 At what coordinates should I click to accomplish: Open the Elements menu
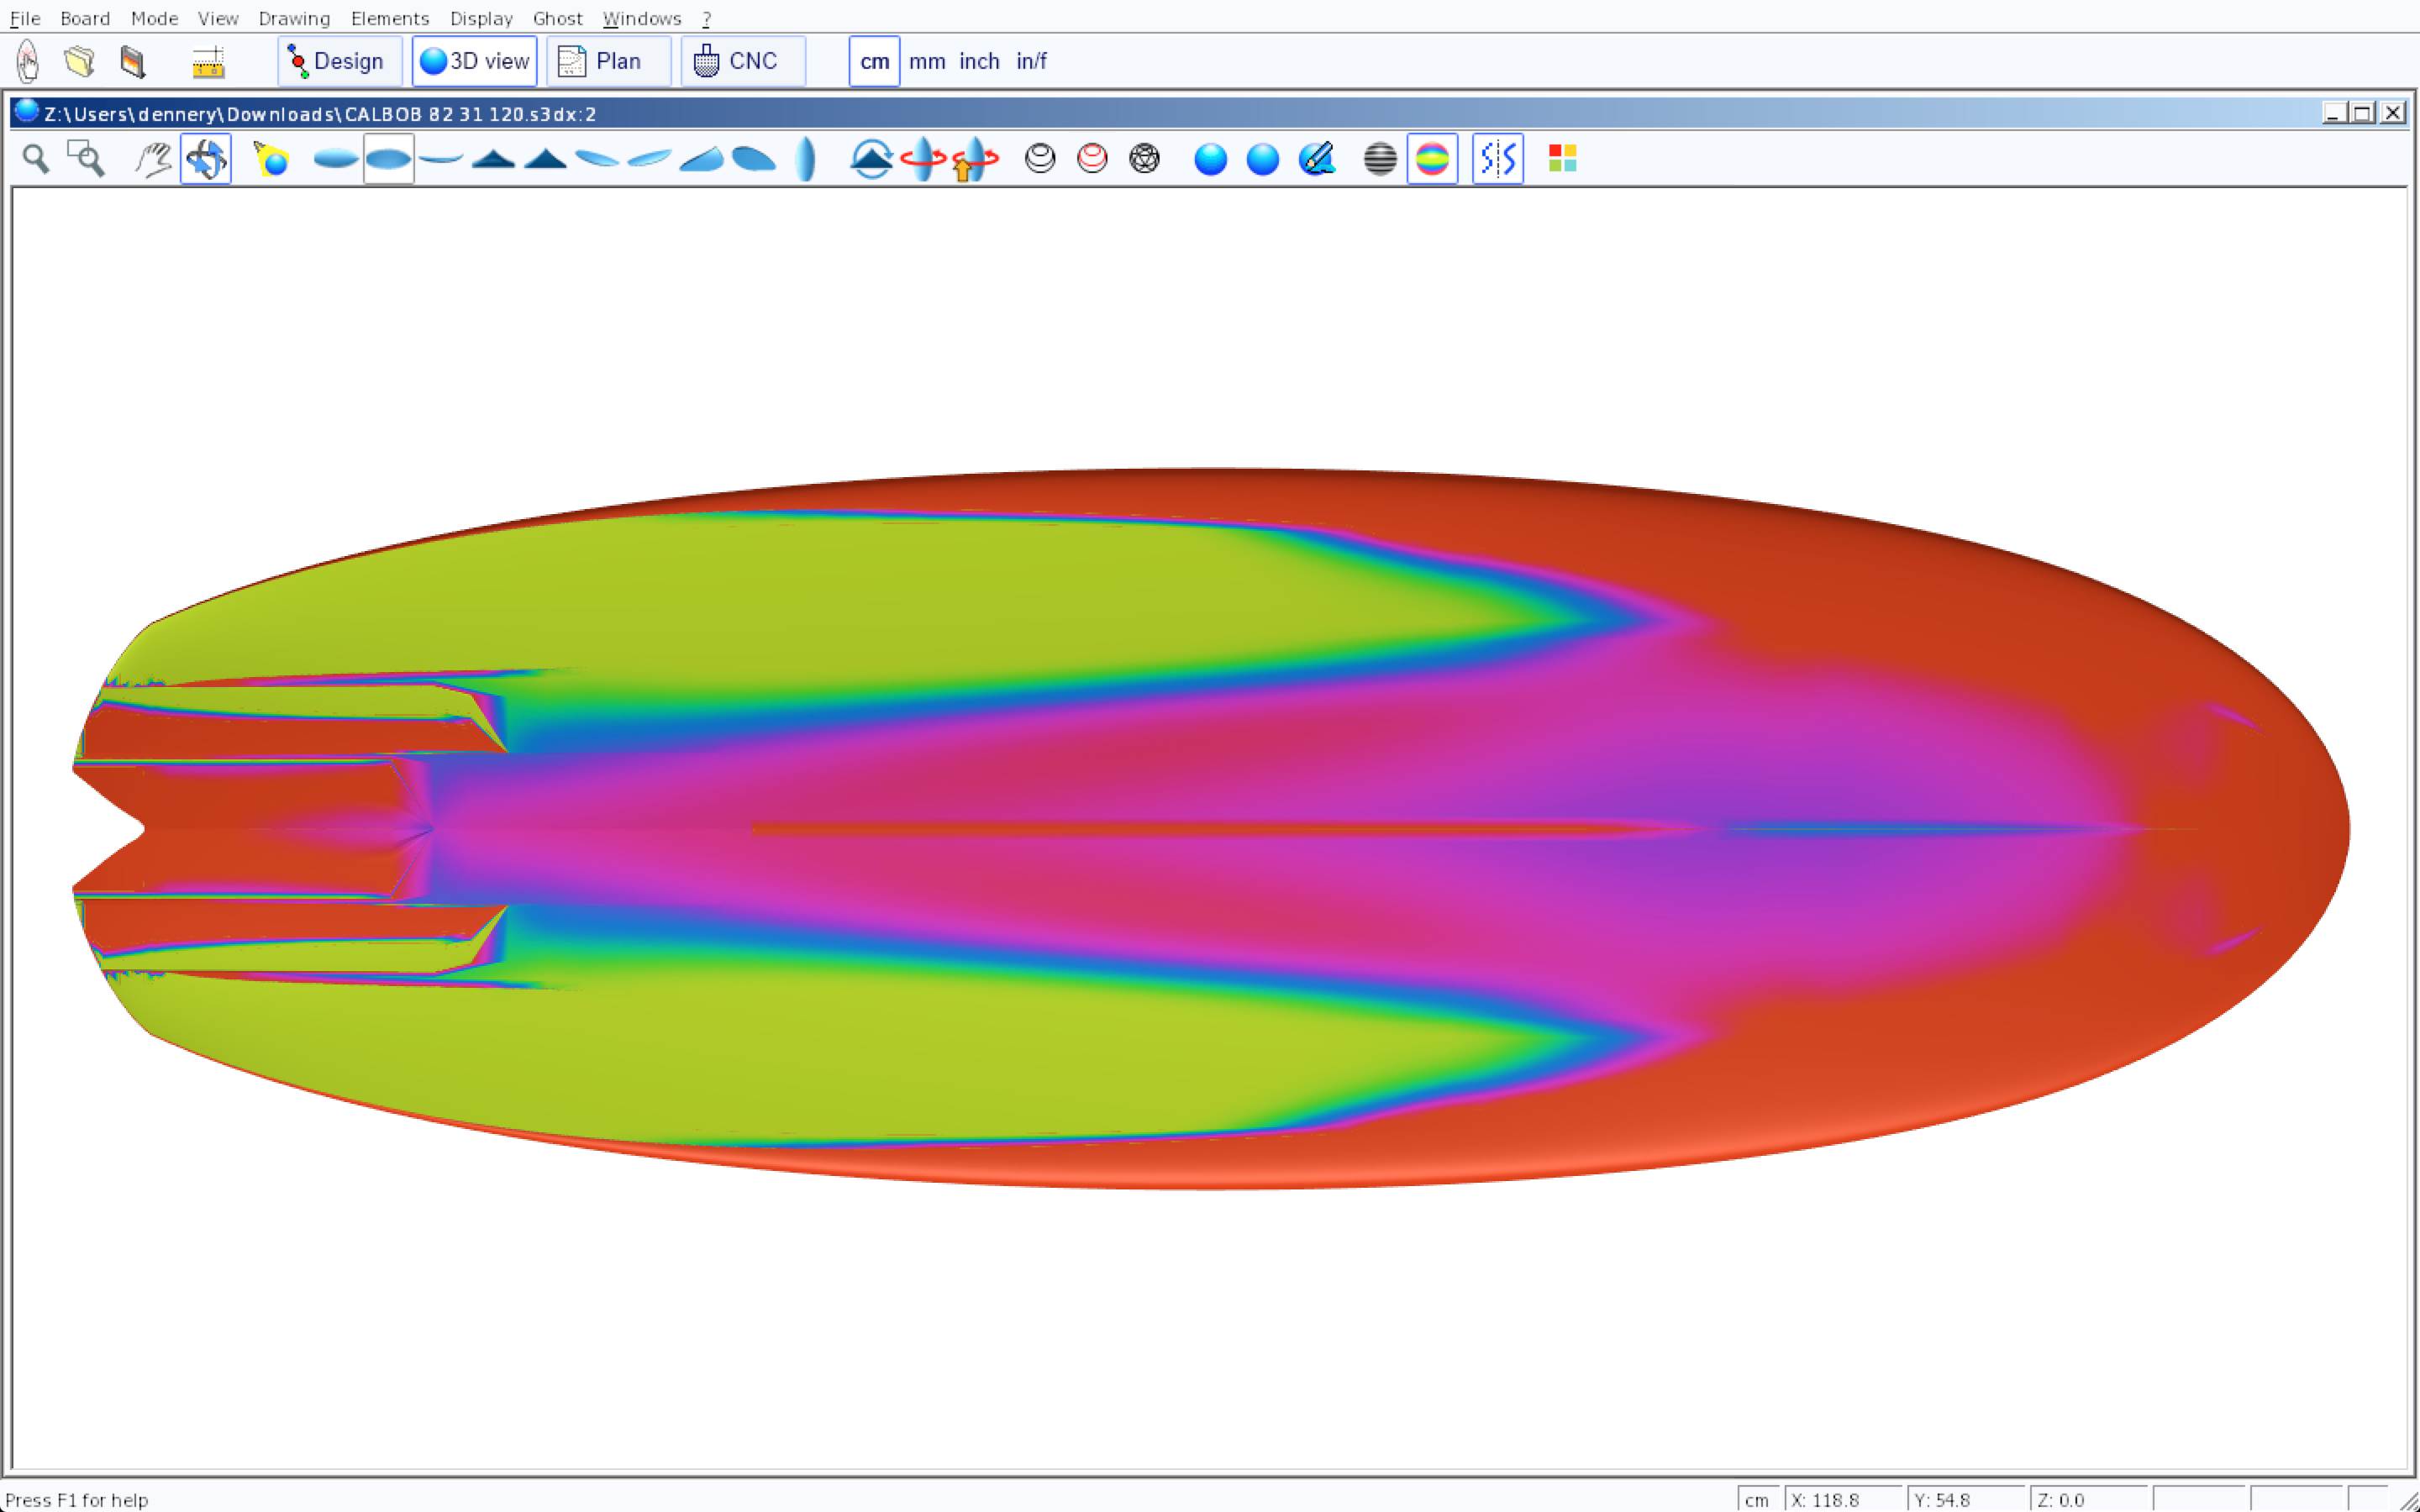tap(390, 19)
